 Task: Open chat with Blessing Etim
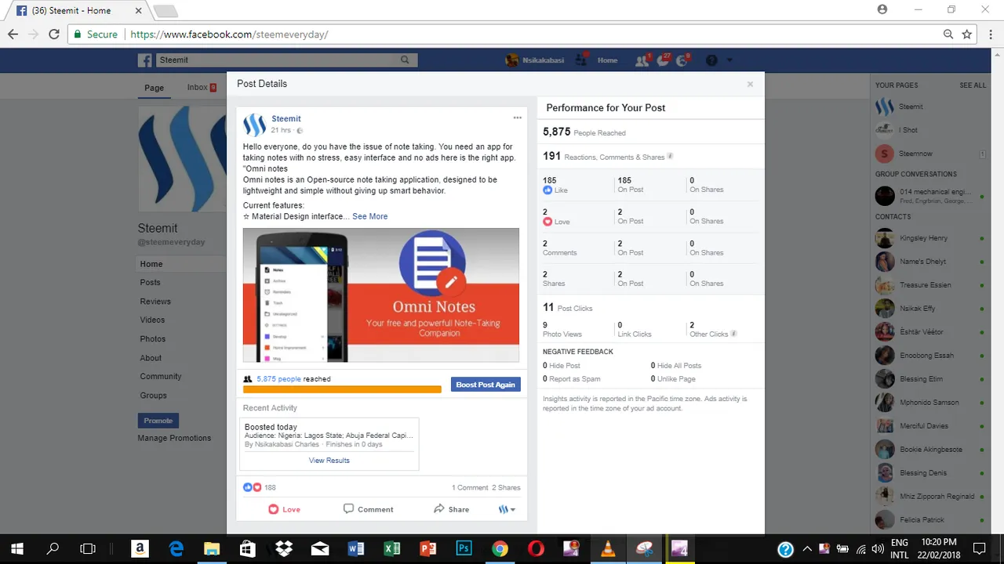click(929, 379)
